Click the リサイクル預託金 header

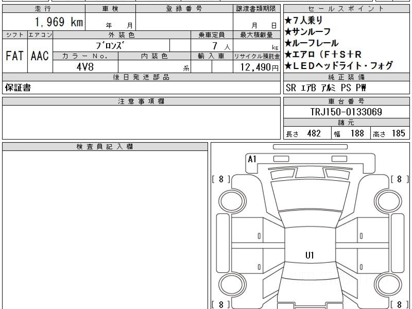pos(257,56)
